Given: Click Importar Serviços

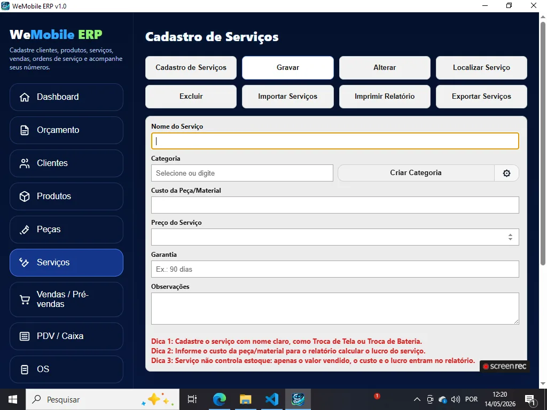Looking at the screenshot, I should click(x=288, y=96).
